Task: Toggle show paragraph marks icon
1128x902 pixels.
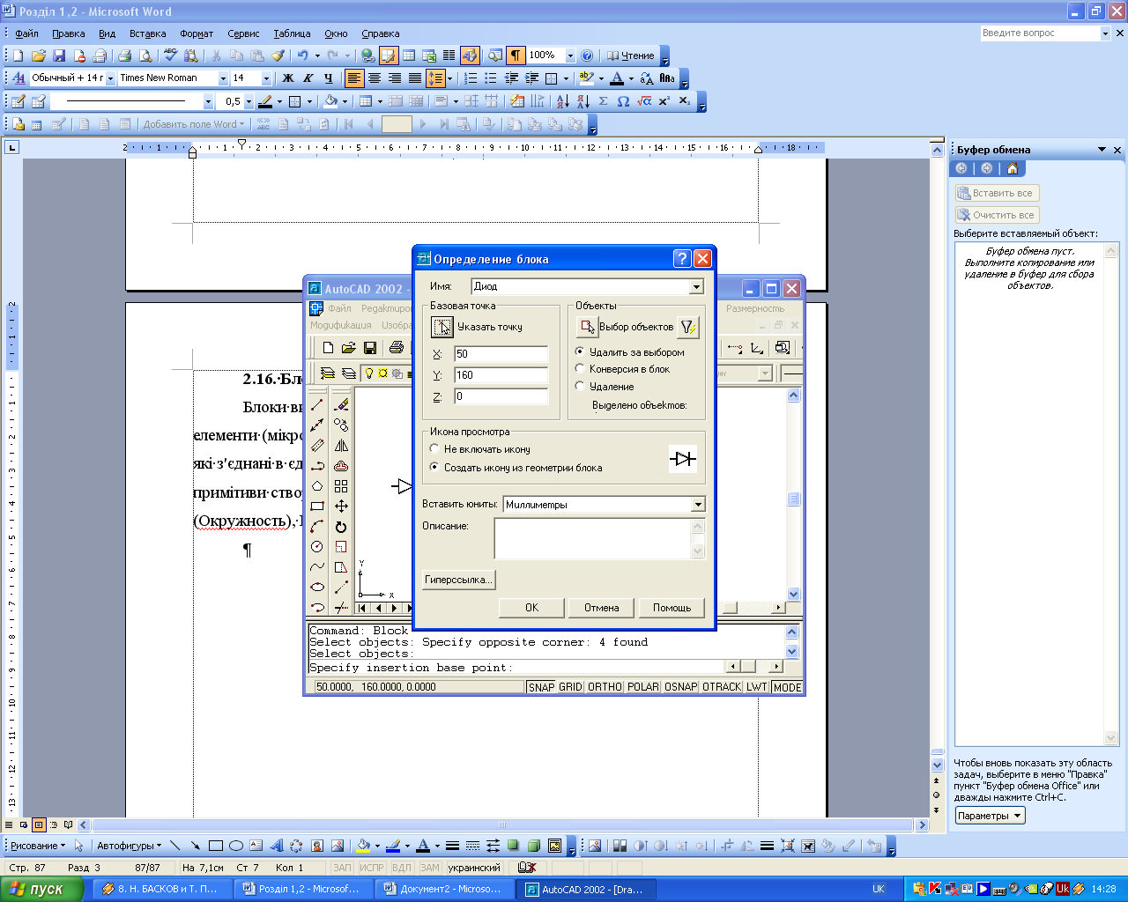Action: (516, 55)
